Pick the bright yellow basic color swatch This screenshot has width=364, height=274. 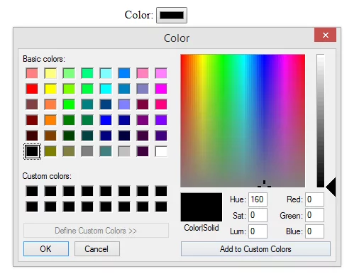50,89
